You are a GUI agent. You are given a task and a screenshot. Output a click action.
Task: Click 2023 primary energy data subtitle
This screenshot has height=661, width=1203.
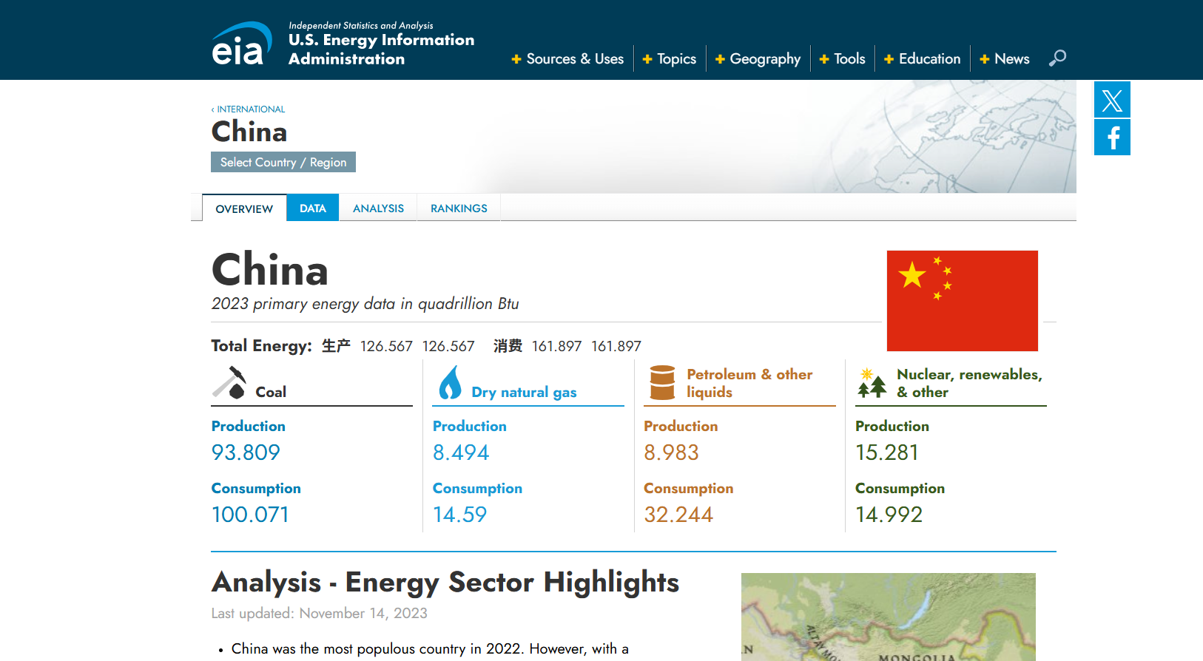[x=365, y=304]
